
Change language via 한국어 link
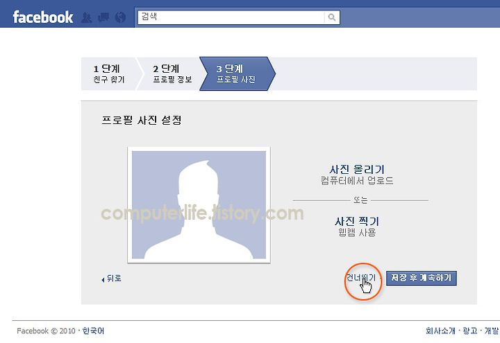click(x=93, y=331)
